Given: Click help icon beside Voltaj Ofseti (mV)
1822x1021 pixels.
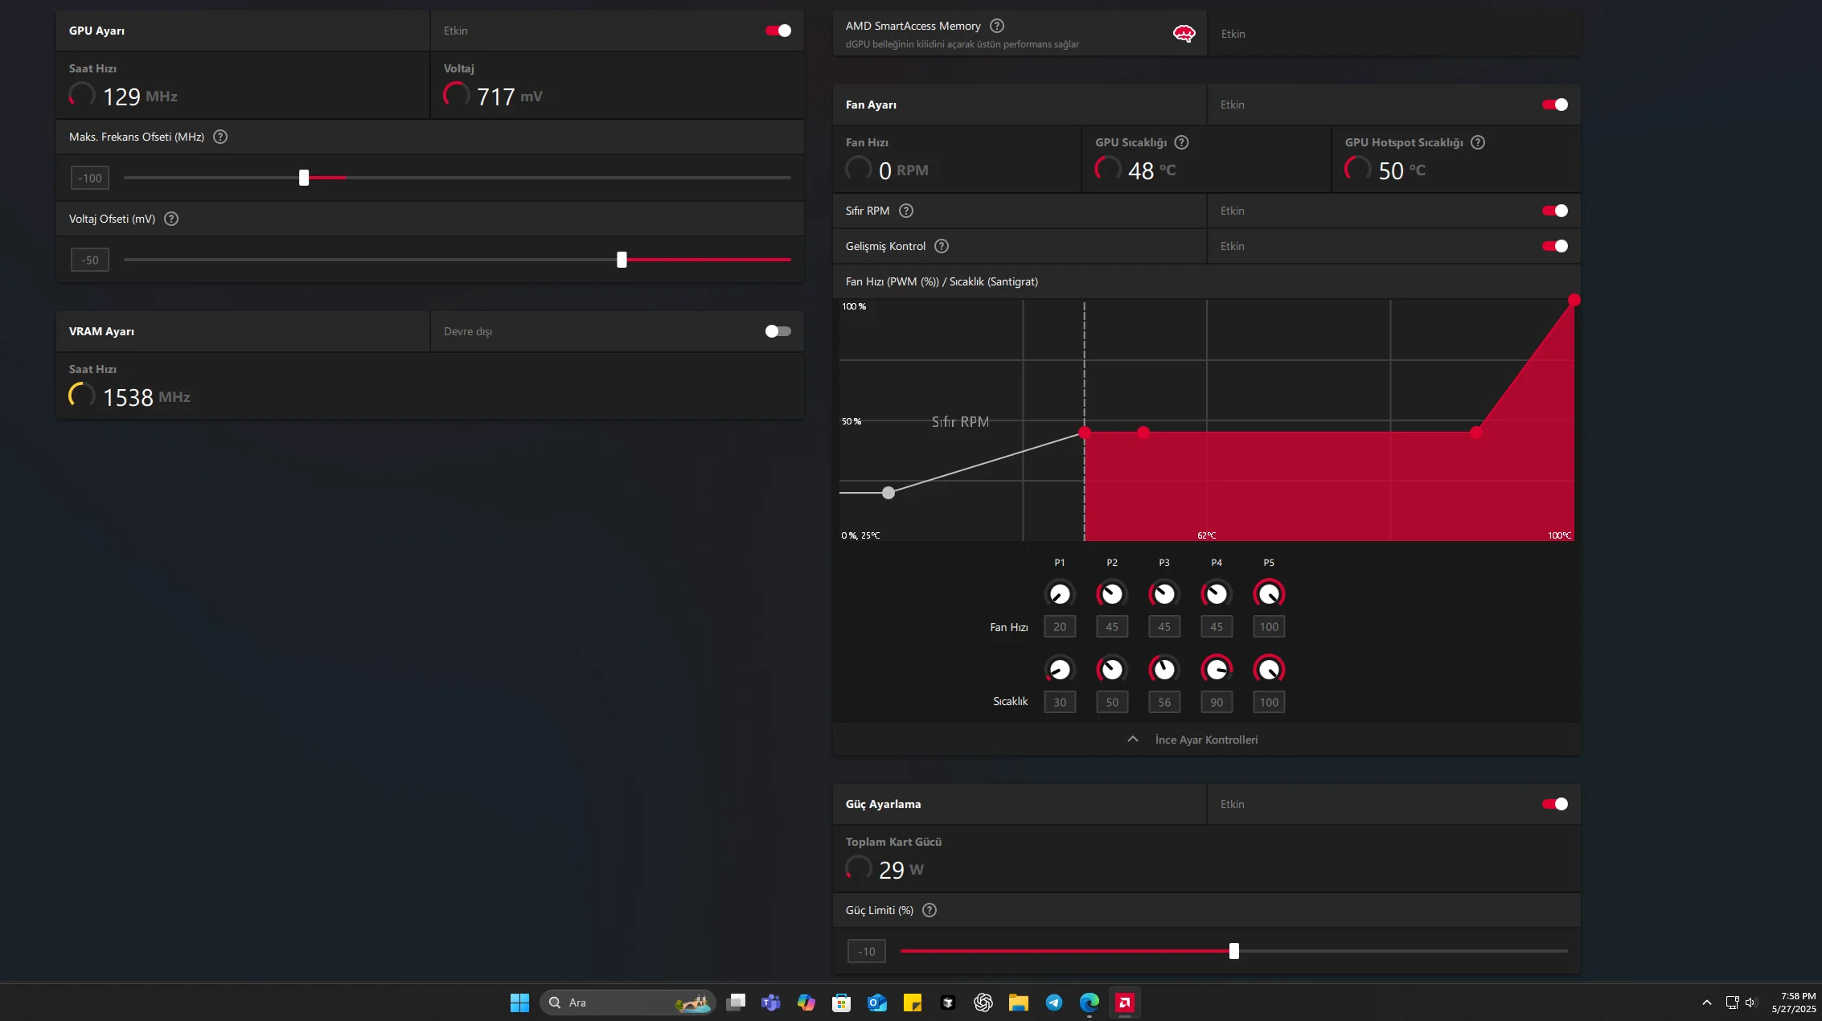Looking at the screenshot, I should [x=171, y=219].
